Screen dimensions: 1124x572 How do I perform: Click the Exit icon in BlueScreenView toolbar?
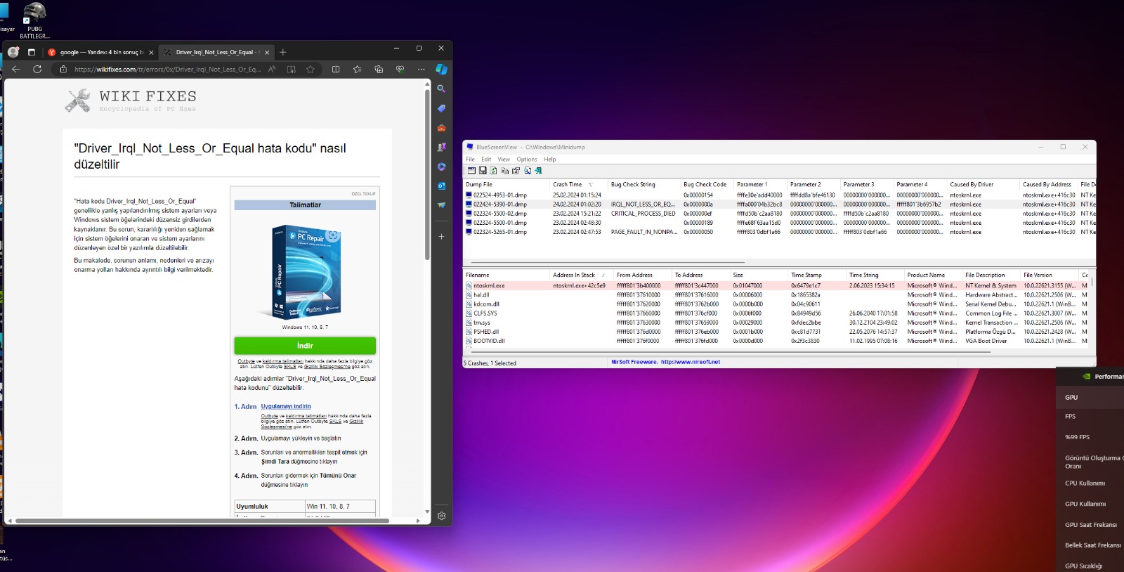point(539,171)
